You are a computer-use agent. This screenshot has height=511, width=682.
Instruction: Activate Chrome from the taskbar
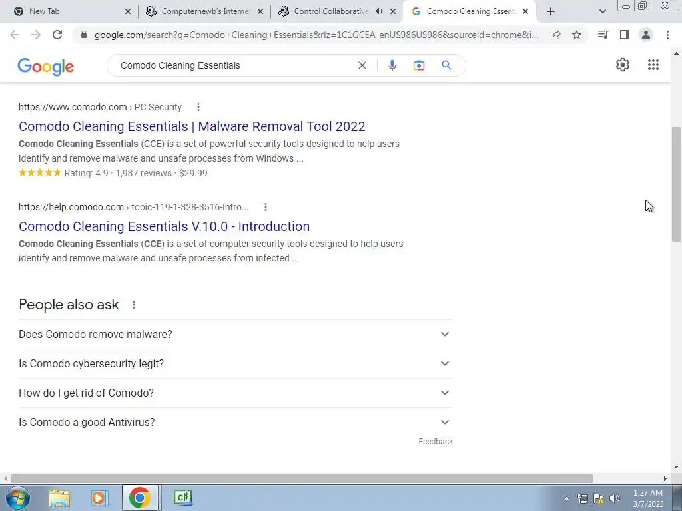pyautogui.click(x=140, y=498)
